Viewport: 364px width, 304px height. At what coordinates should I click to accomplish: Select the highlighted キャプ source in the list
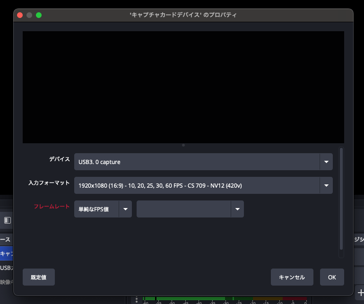tap(7, 253)
